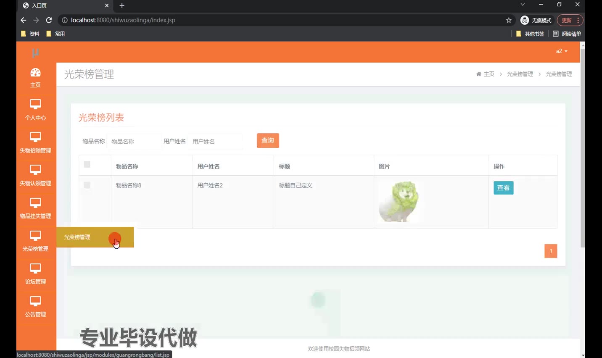
Task: Reload the page with refresh icon
Action: pos(49,20)
